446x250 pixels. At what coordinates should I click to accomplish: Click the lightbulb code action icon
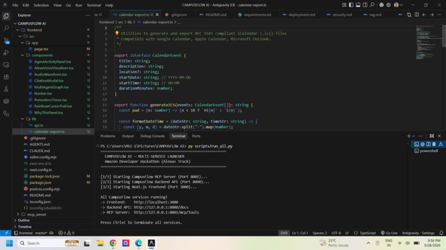point(117,33)
